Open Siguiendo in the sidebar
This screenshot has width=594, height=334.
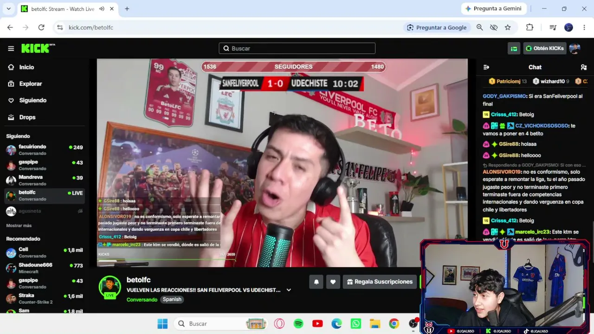[33, 101]
